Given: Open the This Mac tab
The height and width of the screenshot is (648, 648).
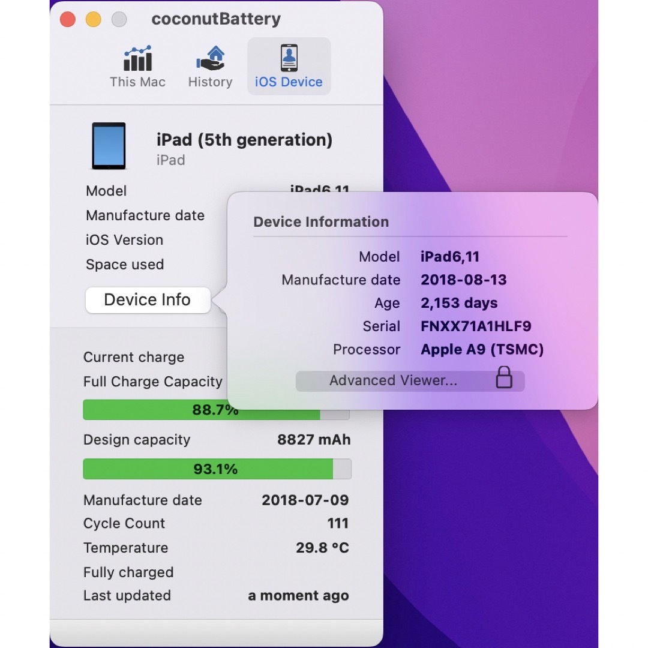Looking at the screenshot, I should (x=137, y=67).
